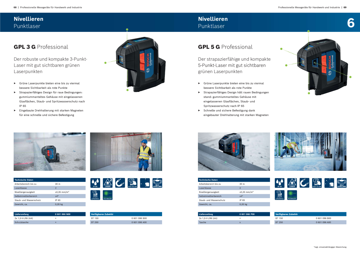Click the Easy to Use icon for GPL 3 G
360x254 pixels.
pos(132,183)
